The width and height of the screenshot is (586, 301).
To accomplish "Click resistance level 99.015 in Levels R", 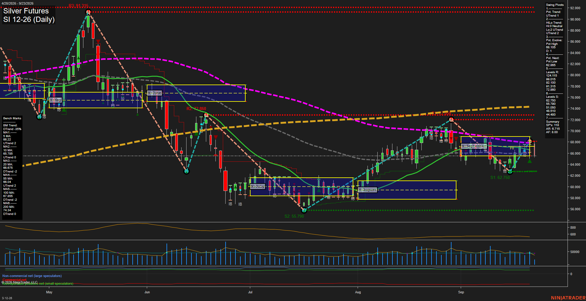I will pos(551,79).
